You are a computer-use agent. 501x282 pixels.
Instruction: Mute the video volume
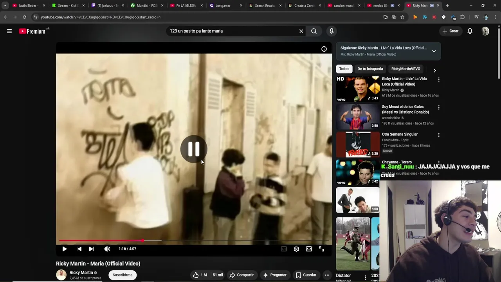pyautogui.click(x=107, y=249)
